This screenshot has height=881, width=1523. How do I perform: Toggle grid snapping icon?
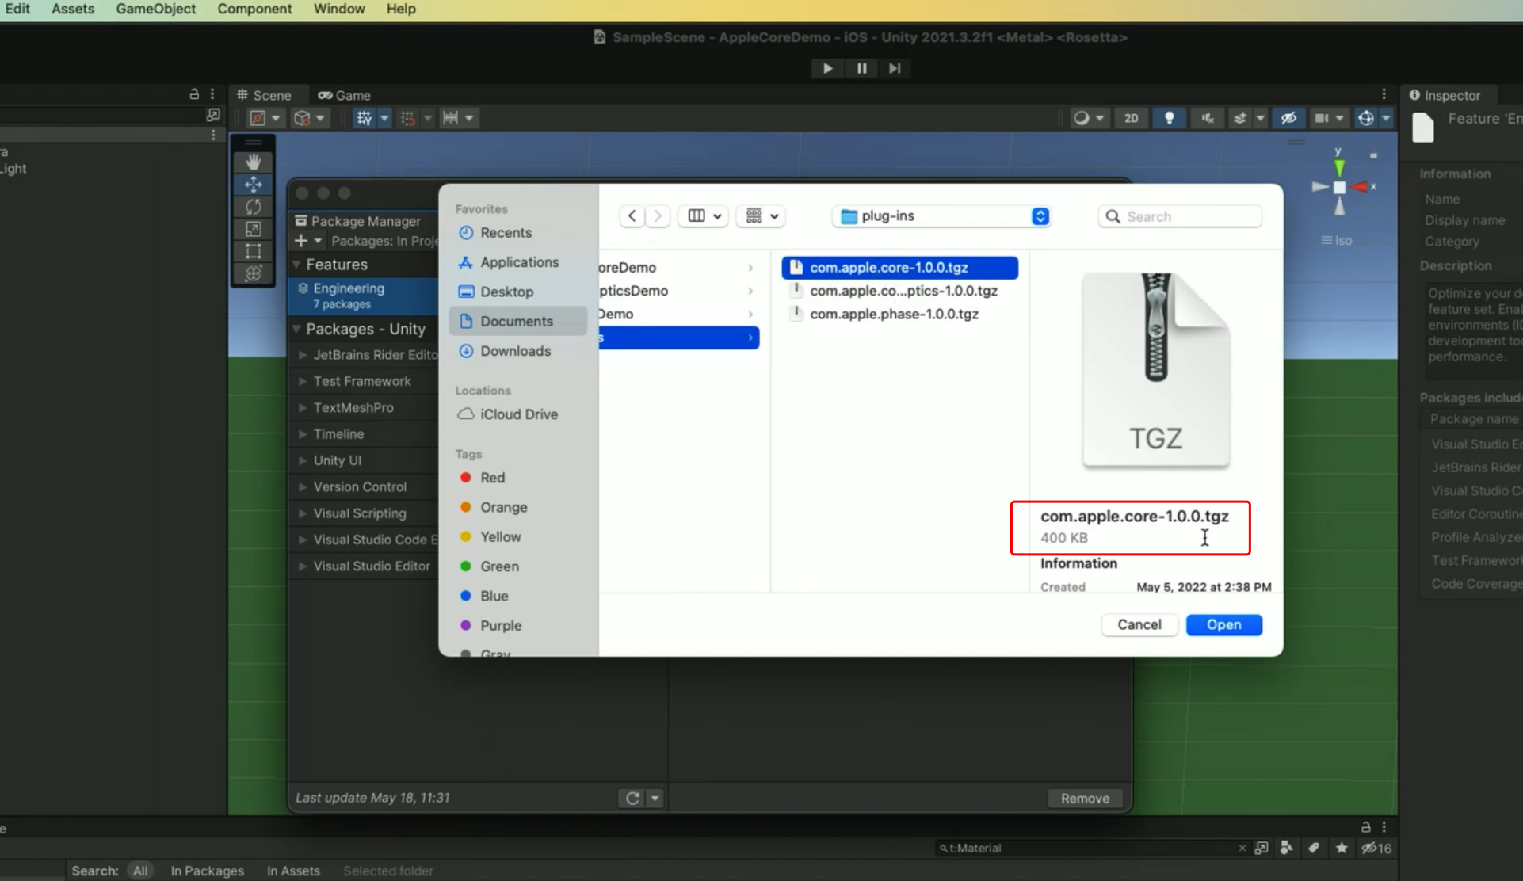408,118
